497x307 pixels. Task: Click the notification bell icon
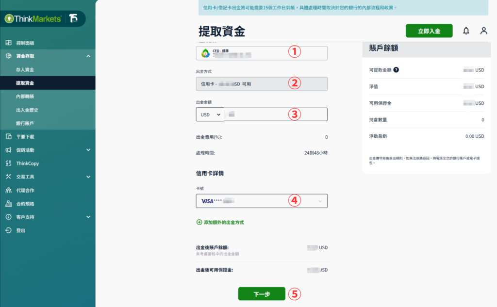466,30
